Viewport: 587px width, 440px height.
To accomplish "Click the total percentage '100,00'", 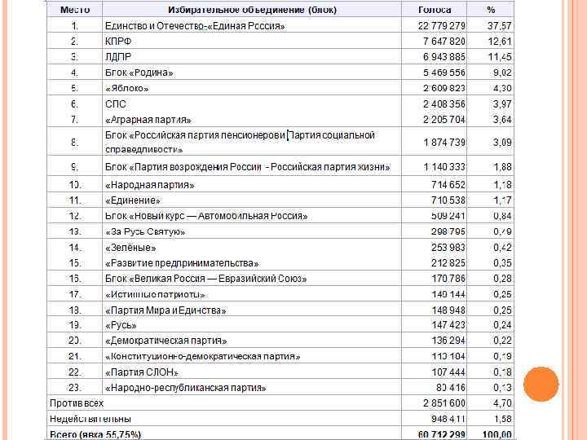I will pos(497,435).
